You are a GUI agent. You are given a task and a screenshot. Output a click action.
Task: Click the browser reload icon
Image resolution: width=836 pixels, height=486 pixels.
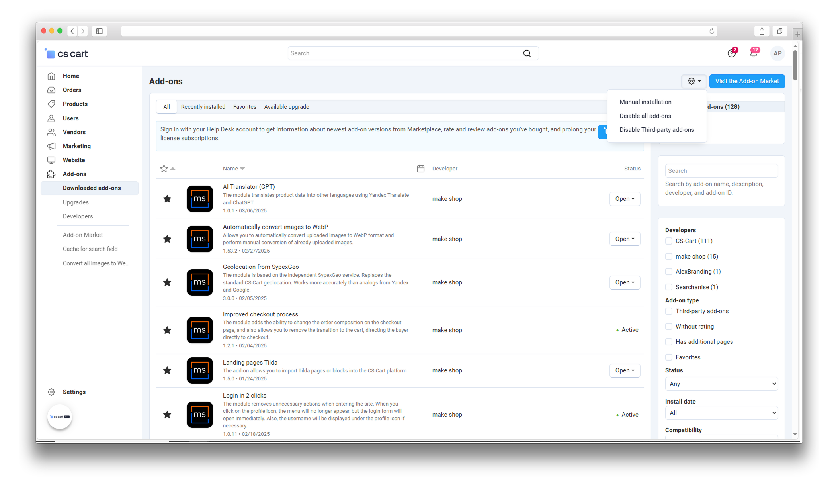pyautogui.click(x=712, y=31)
